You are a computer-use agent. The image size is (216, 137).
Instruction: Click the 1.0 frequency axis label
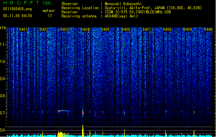coord(3,62)
